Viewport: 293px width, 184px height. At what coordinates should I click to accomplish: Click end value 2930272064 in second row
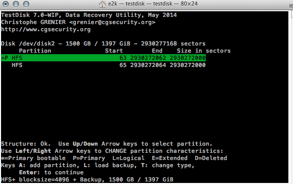[148, 65]
